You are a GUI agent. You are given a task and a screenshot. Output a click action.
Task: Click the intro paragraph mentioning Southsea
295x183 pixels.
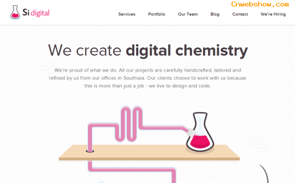[x=147, y=78]
